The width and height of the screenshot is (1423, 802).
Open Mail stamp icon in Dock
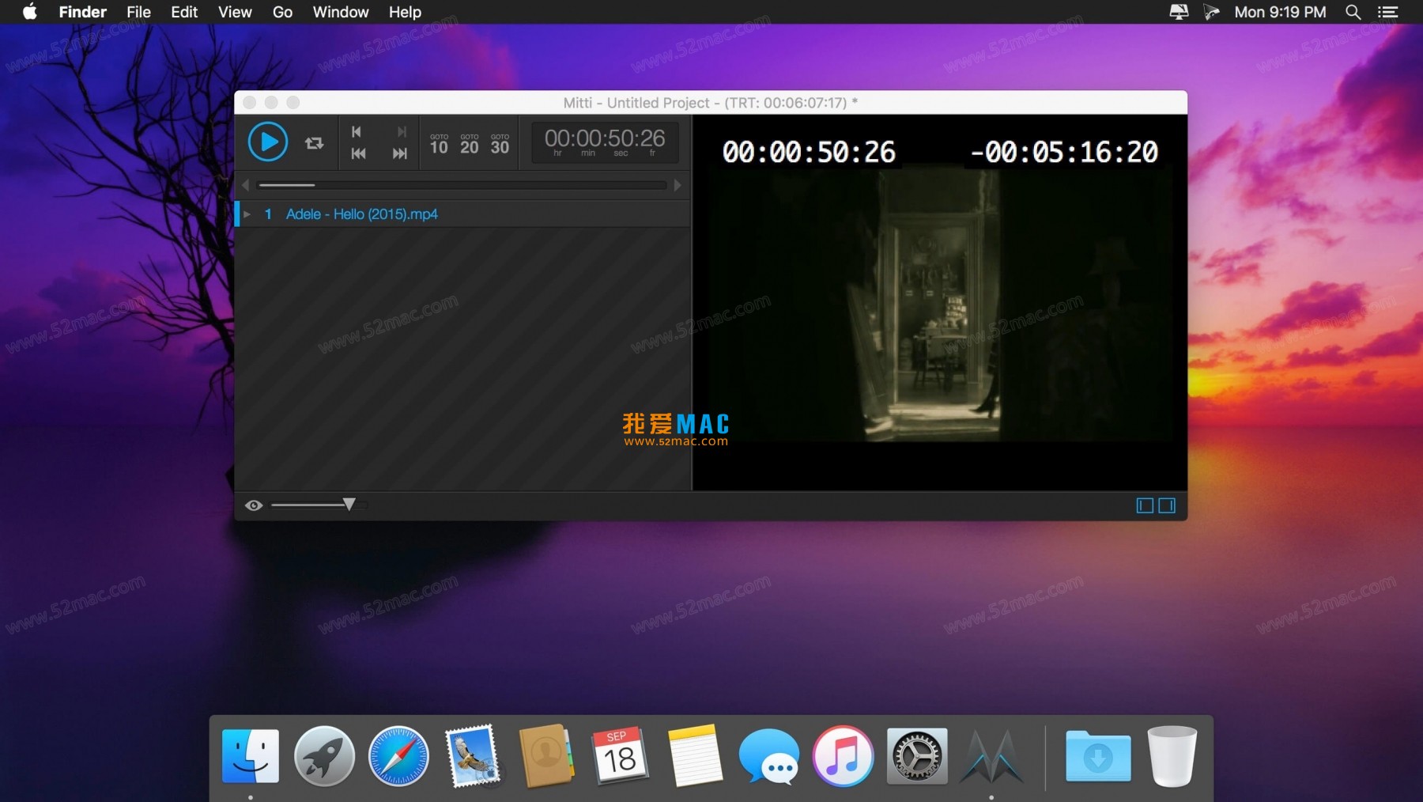[x=473, y=756]
